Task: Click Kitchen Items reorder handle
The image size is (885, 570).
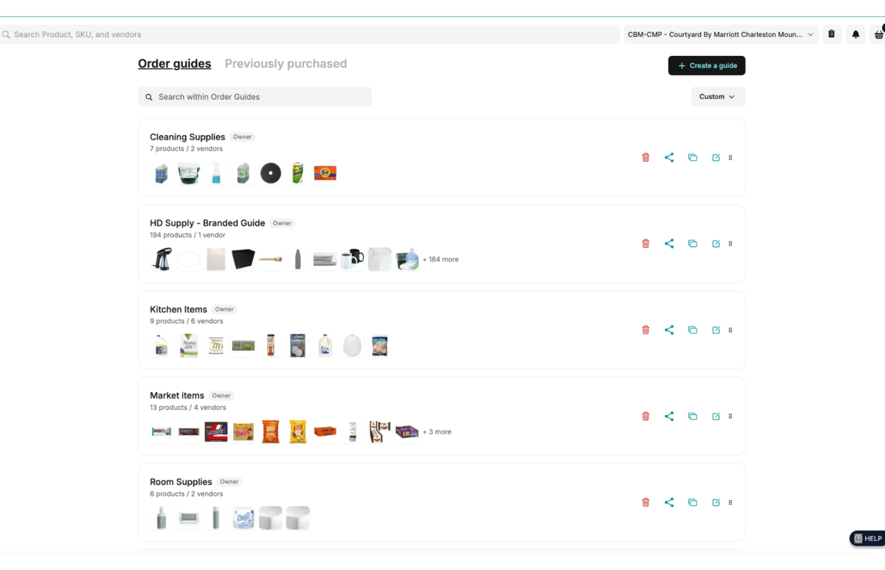Action: (x=730, y=330)
